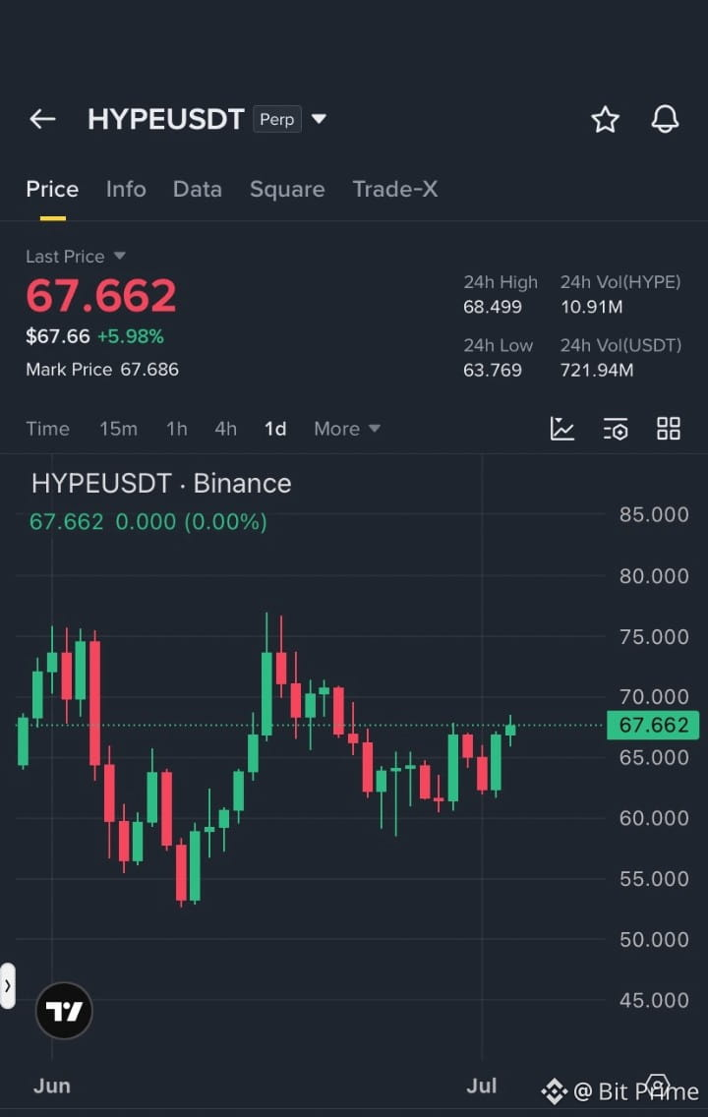Tap the large 67.662 last price
Screen dimensions: 708x1117
coord(101,296)
